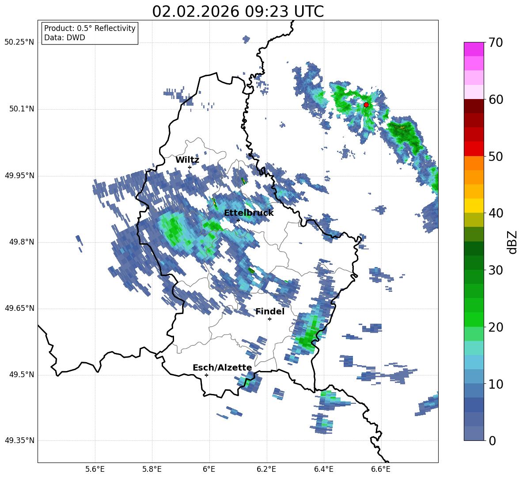This screenshot has width=523, height=478.
Task: Pick the dark red colorbar segment below 60
Action: point(474,106)
